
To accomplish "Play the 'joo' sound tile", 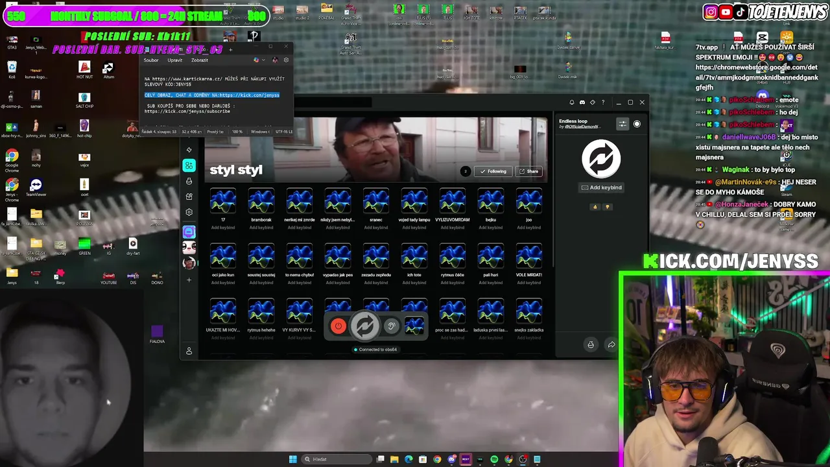I will click(x=529, y=201).
